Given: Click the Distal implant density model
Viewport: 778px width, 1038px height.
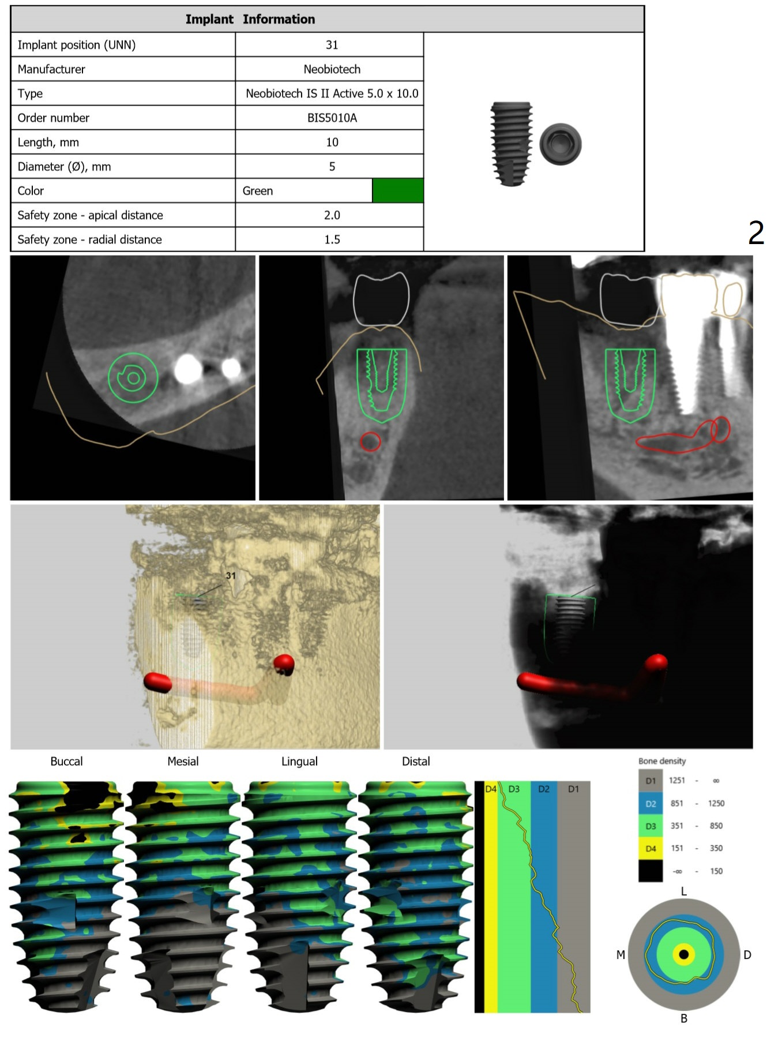Looking at the screenshot, I should pyautogui.click(x=416, y=896).
